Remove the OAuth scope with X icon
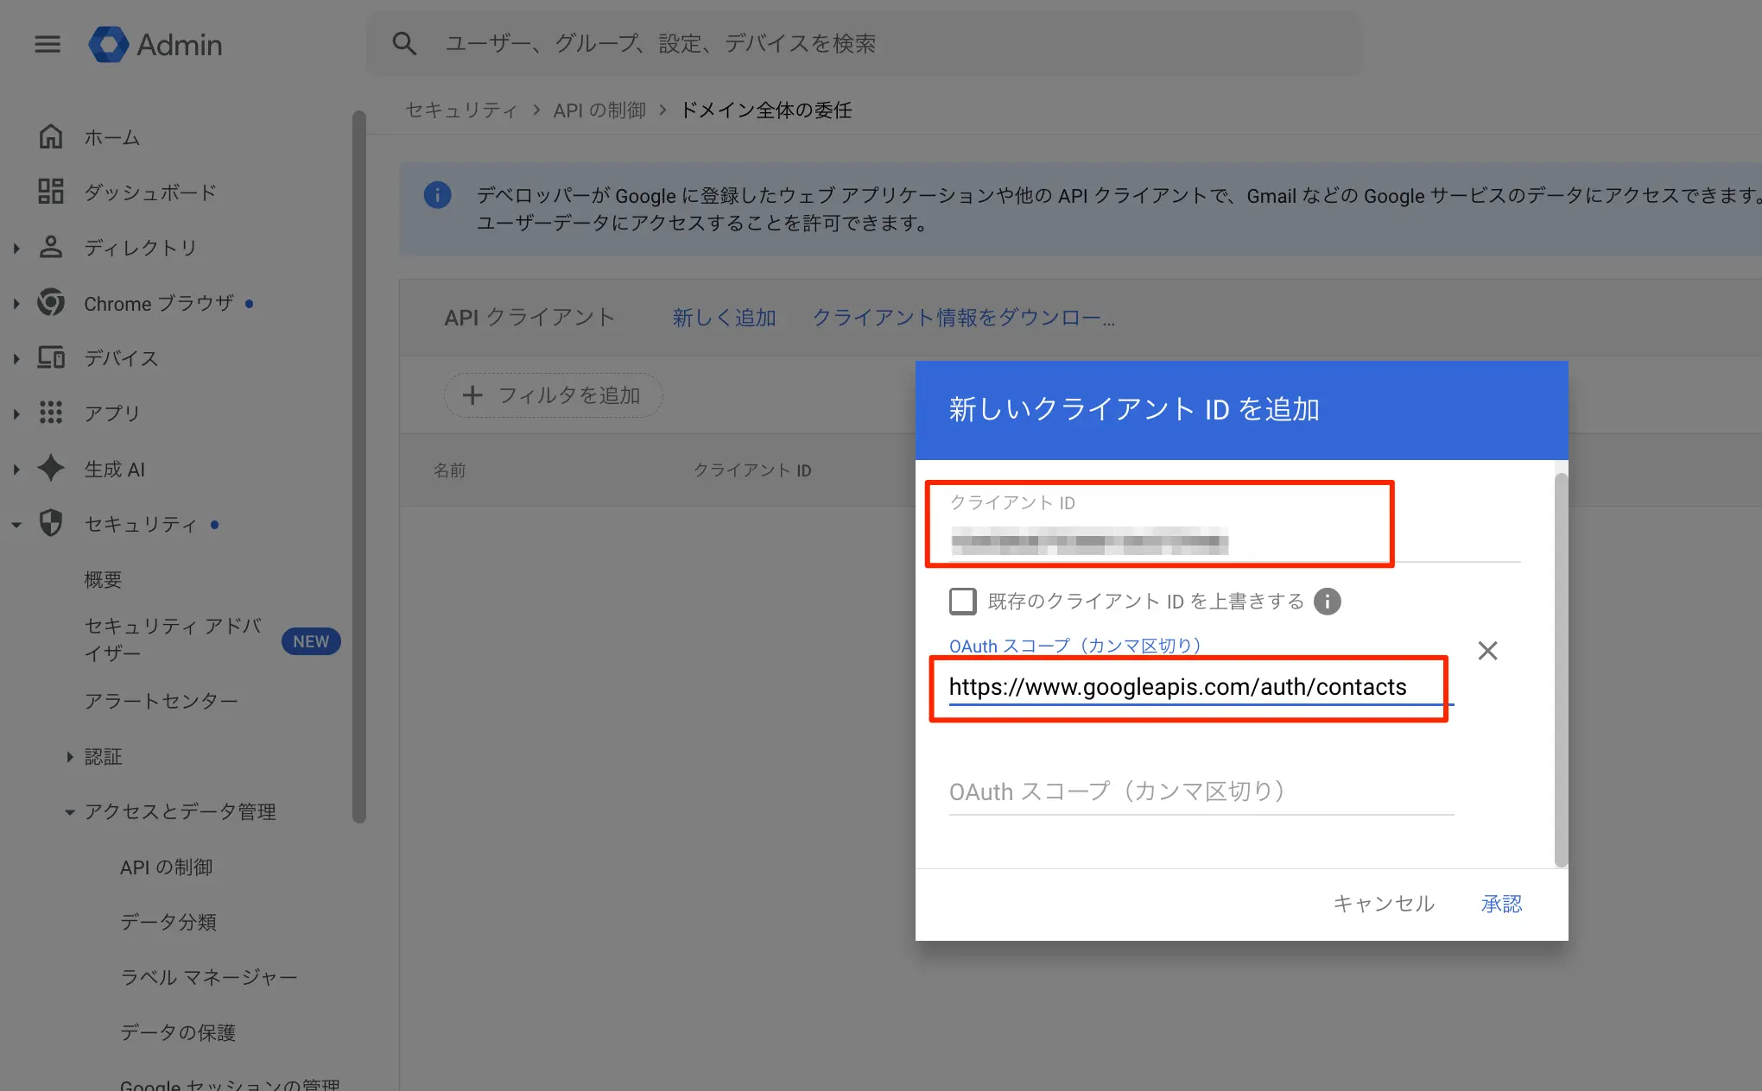 tap(1487, 651)
